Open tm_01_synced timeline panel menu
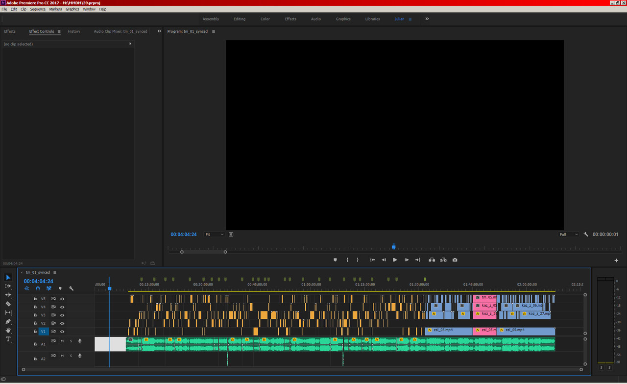 tap(55, 272)
